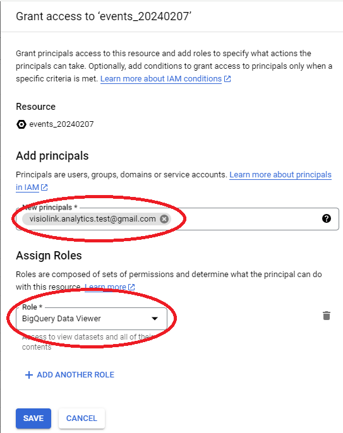The width and height of the screenshot is (343, 433).
Task: Delete the role with trash icon
Action: (327, 316)
